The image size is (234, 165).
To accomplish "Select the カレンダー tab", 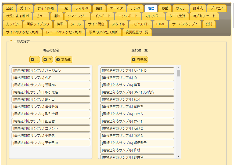I will [153, 16].
